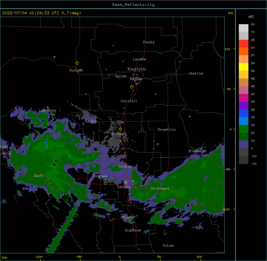Screen dimensions: 267x261
Task: Click the asterisk marker east of Innisfail
Action: pyautogui.click(x=155, y=94)
